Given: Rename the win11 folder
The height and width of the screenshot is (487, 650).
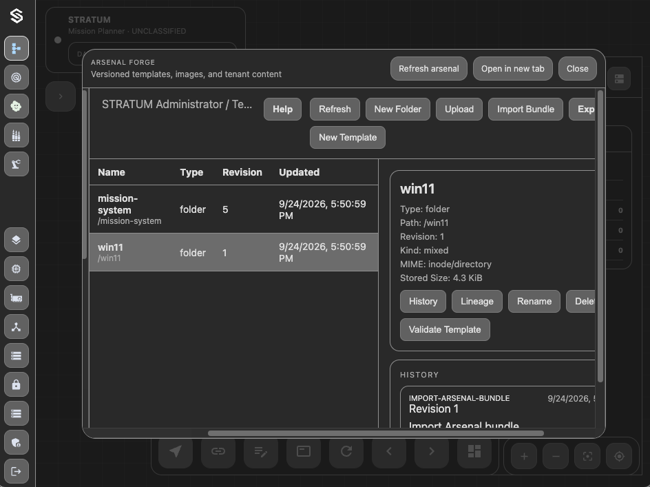Looking at the screenshot, I should pos(534,301).
